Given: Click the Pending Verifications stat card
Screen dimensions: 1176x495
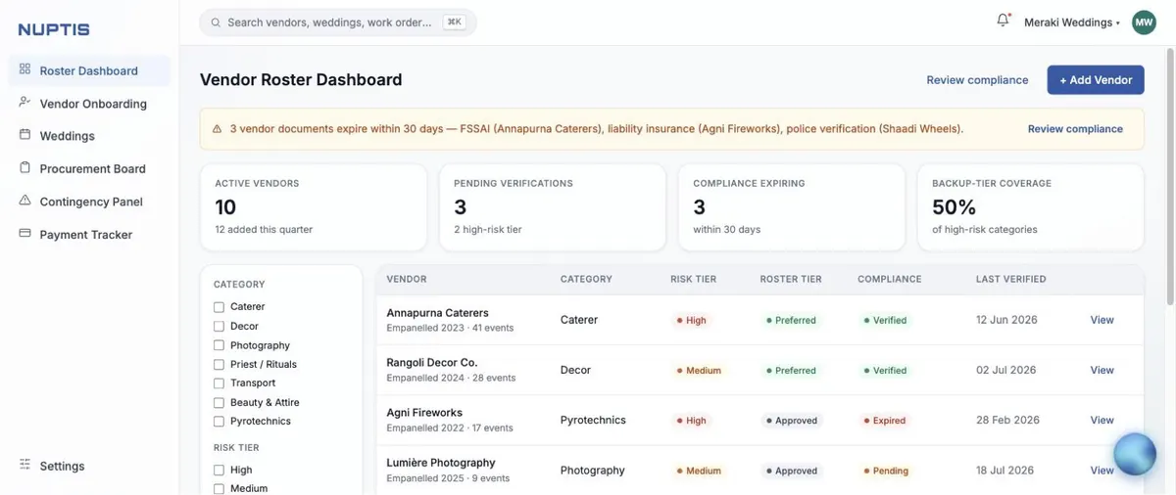Looking at the screenshot, I should pos(553,207).
